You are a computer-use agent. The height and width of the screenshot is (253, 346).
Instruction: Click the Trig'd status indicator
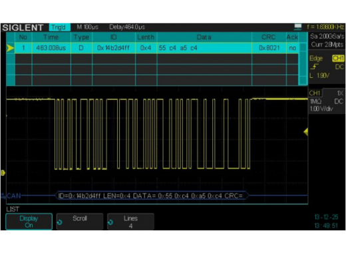point(59,27)
